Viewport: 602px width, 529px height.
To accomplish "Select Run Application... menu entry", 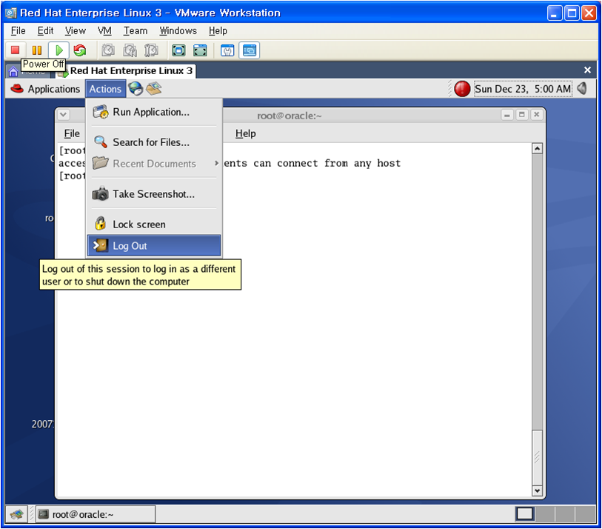I will point(154,112).
